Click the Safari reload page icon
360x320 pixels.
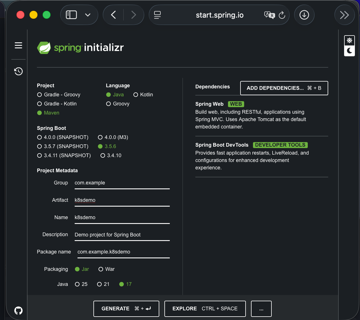(x=282, y=15)
